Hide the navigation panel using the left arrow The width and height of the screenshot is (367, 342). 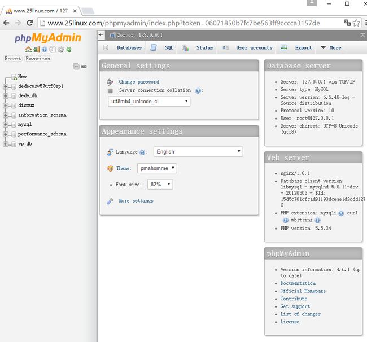[x=101, y=34]
